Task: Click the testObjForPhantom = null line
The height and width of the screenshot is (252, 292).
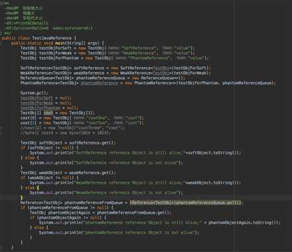Action: (x=49, y=108)
